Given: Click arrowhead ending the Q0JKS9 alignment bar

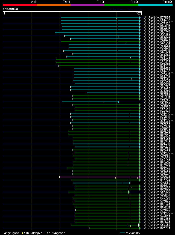Looking at the screenshot, I should [130, 183].
